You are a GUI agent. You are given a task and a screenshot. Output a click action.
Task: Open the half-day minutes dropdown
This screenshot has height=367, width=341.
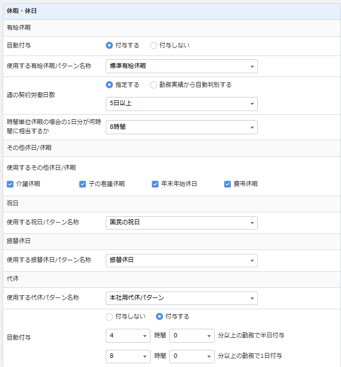[x=192, y=336]
